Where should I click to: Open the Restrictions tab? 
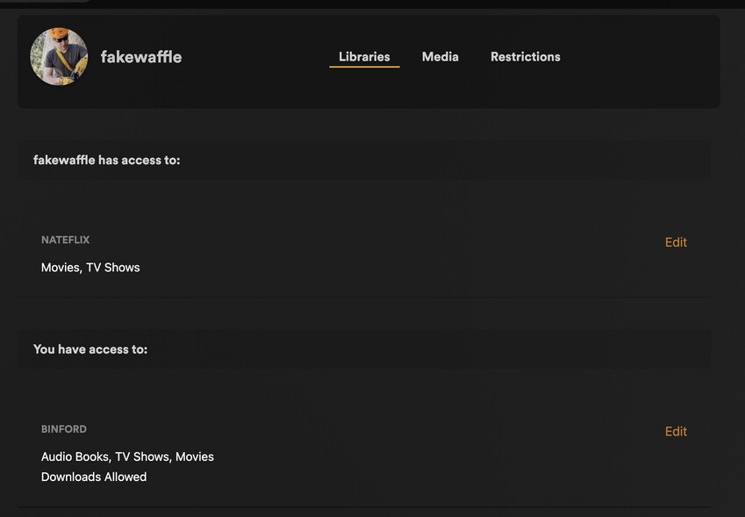526,56
